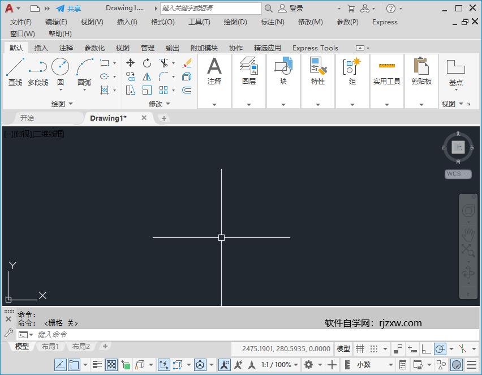Click the Pan hand in navigation bar

click(468, 235)
